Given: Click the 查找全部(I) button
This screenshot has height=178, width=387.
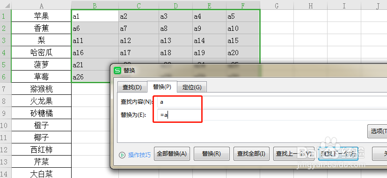Looking at the screenshot, I should tap(251, 154).
